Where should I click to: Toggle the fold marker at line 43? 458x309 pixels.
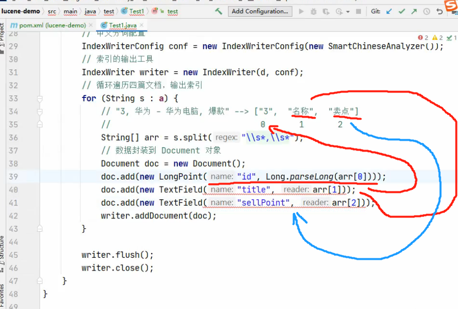(40, 229)
